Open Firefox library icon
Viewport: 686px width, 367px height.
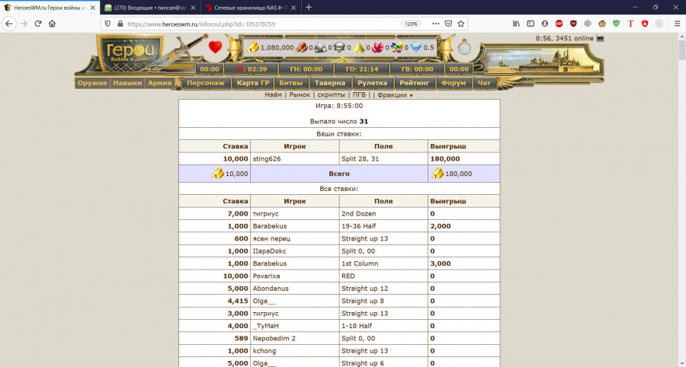(x=516, y=24)
